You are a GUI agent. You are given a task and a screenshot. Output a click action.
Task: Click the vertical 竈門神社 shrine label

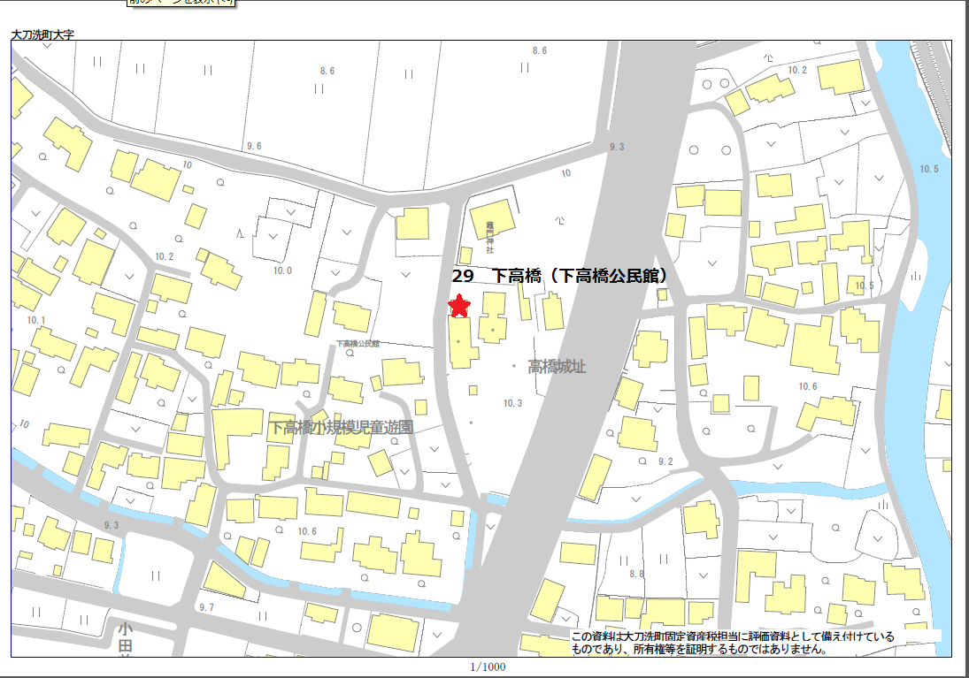click(489, 238)
